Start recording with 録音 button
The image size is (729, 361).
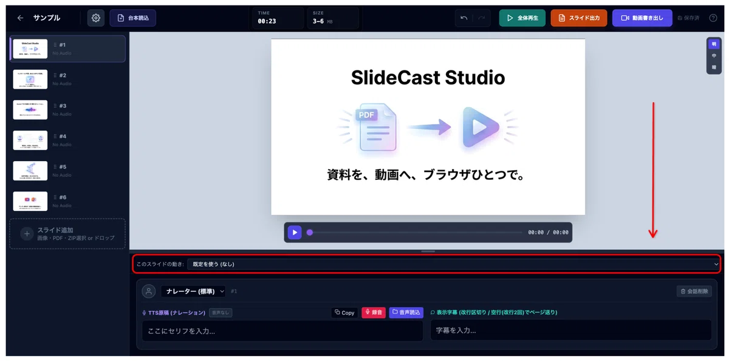[x=374, y=312]
